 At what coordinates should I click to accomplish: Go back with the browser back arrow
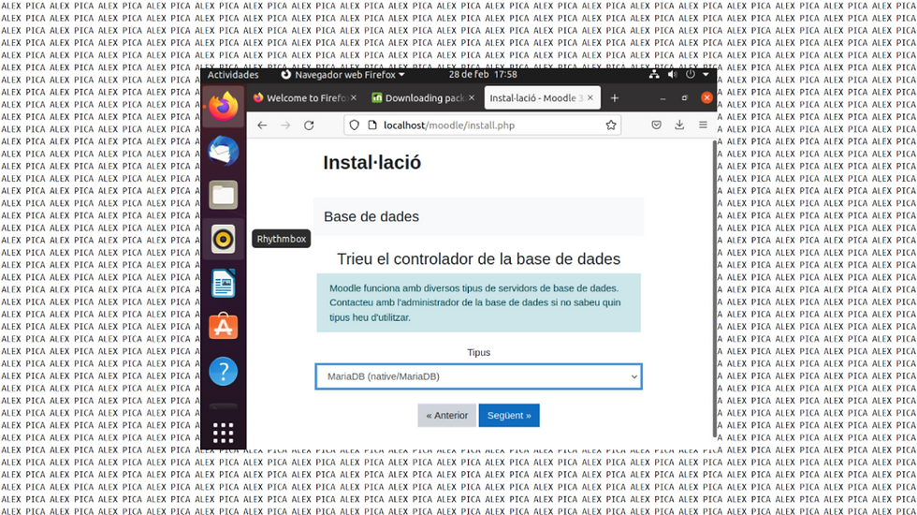click(262, 125)
